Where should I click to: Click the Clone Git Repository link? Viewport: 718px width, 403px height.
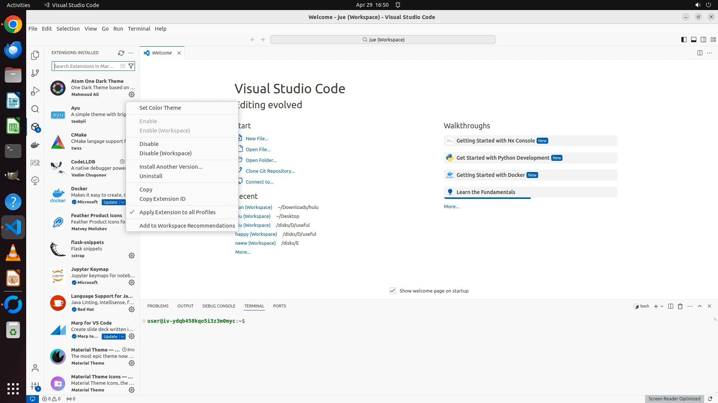point(270,171)
